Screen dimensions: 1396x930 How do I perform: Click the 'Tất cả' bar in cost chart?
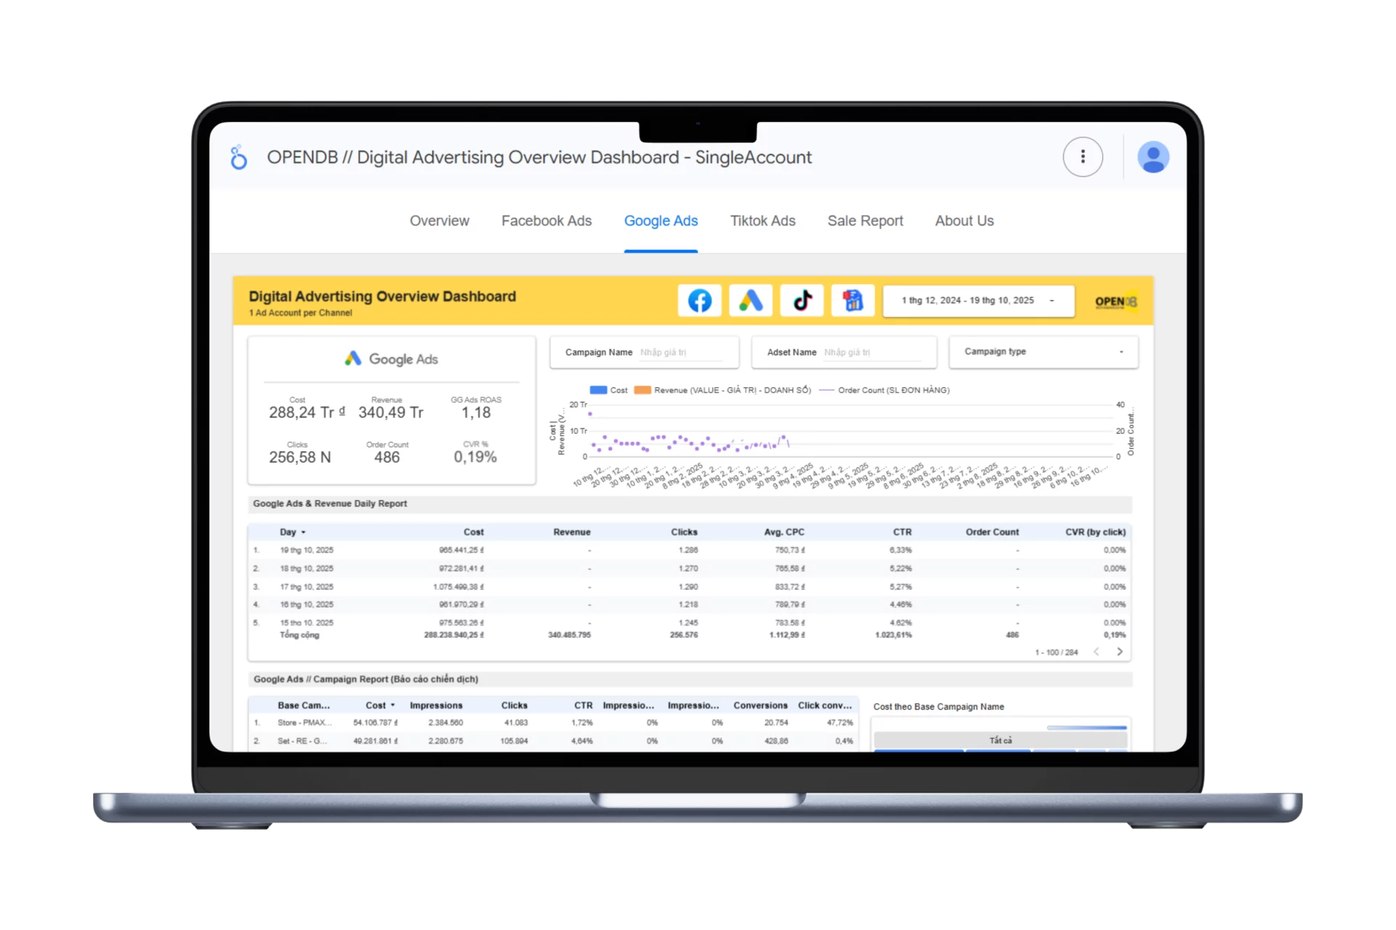click(1000, 740)
